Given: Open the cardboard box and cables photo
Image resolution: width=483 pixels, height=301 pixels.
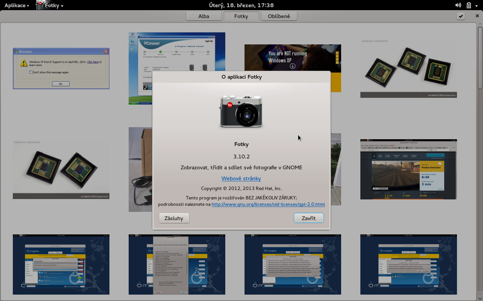Looking at the screenshot, I should pyautogui.click(x=140, y=169).
